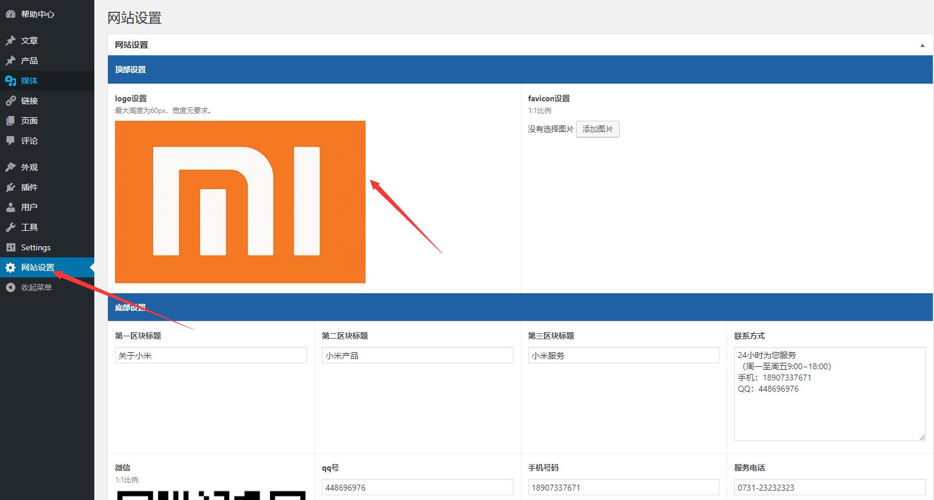Click the media icon beside 媒体
This screenshot has width=934, height=500.
coord(11,81)
